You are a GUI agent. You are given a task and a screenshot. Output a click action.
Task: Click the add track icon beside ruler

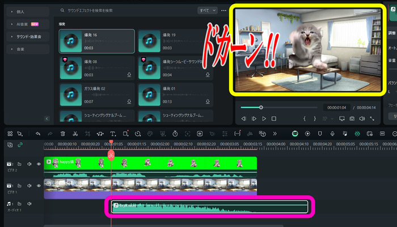[10, 145]
